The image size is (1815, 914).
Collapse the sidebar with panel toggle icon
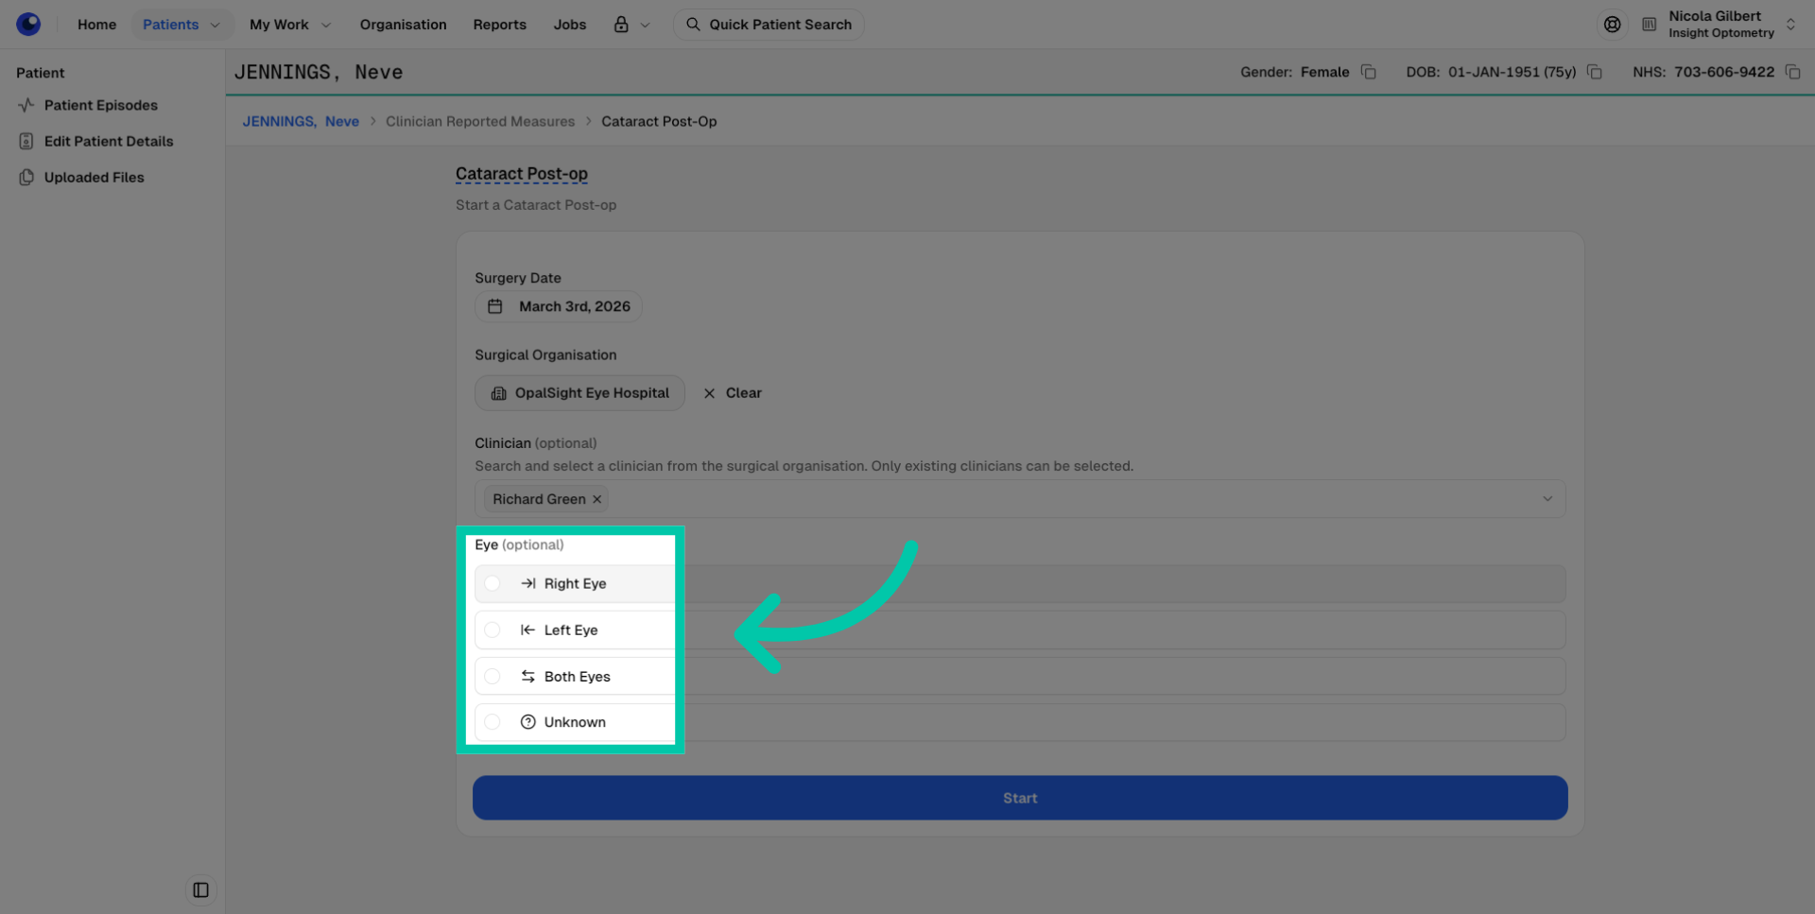200,890
